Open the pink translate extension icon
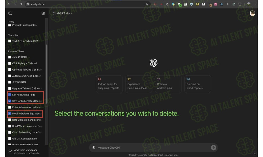The height and width of the screenshot is (157, 263). (216, 4)
